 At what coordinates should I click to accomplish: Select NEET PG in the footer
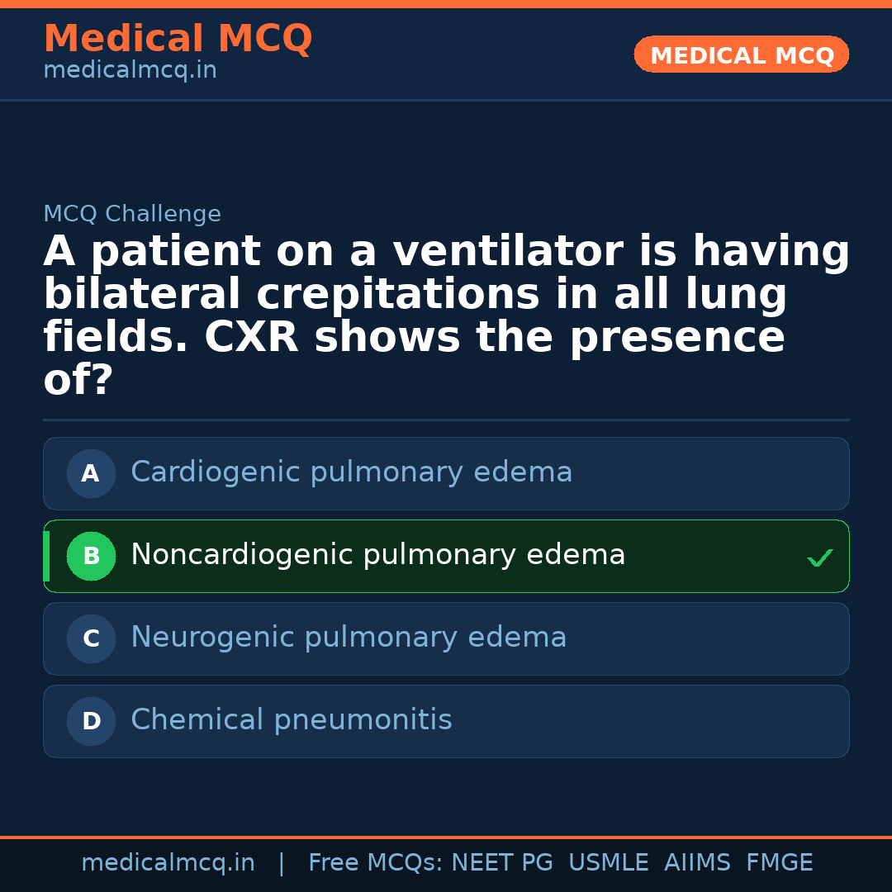tap(502, 863)
